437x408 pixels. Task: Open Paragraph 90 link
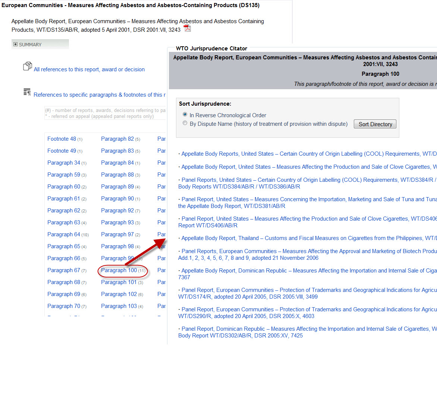click(117, 199)
